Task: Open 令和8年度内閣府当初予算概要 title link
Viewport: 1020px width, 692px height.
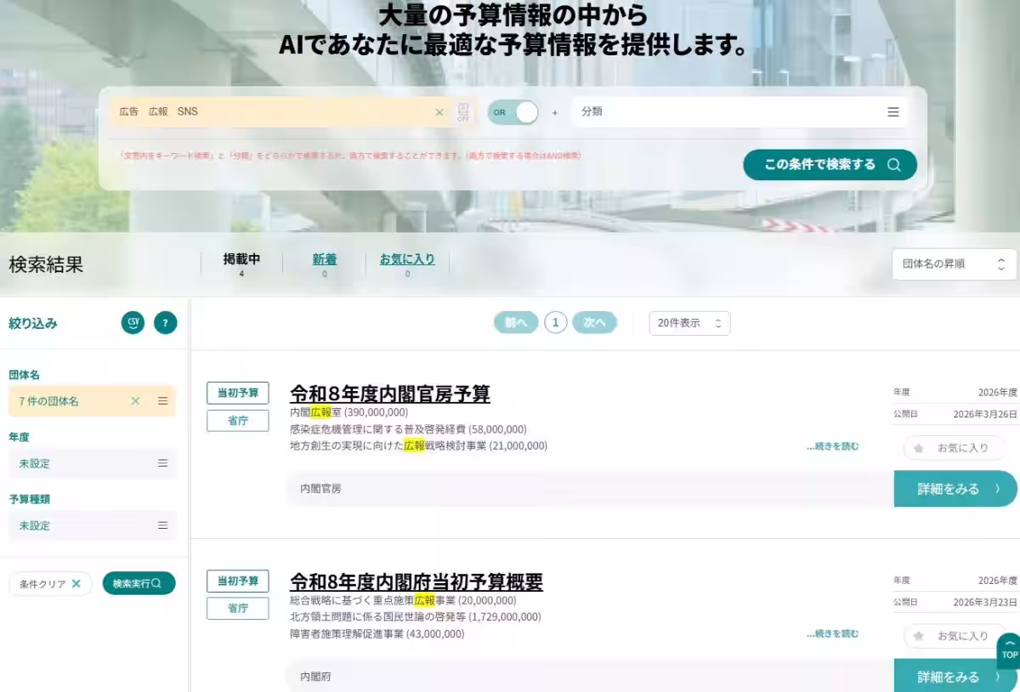Action: click(416, 582)
